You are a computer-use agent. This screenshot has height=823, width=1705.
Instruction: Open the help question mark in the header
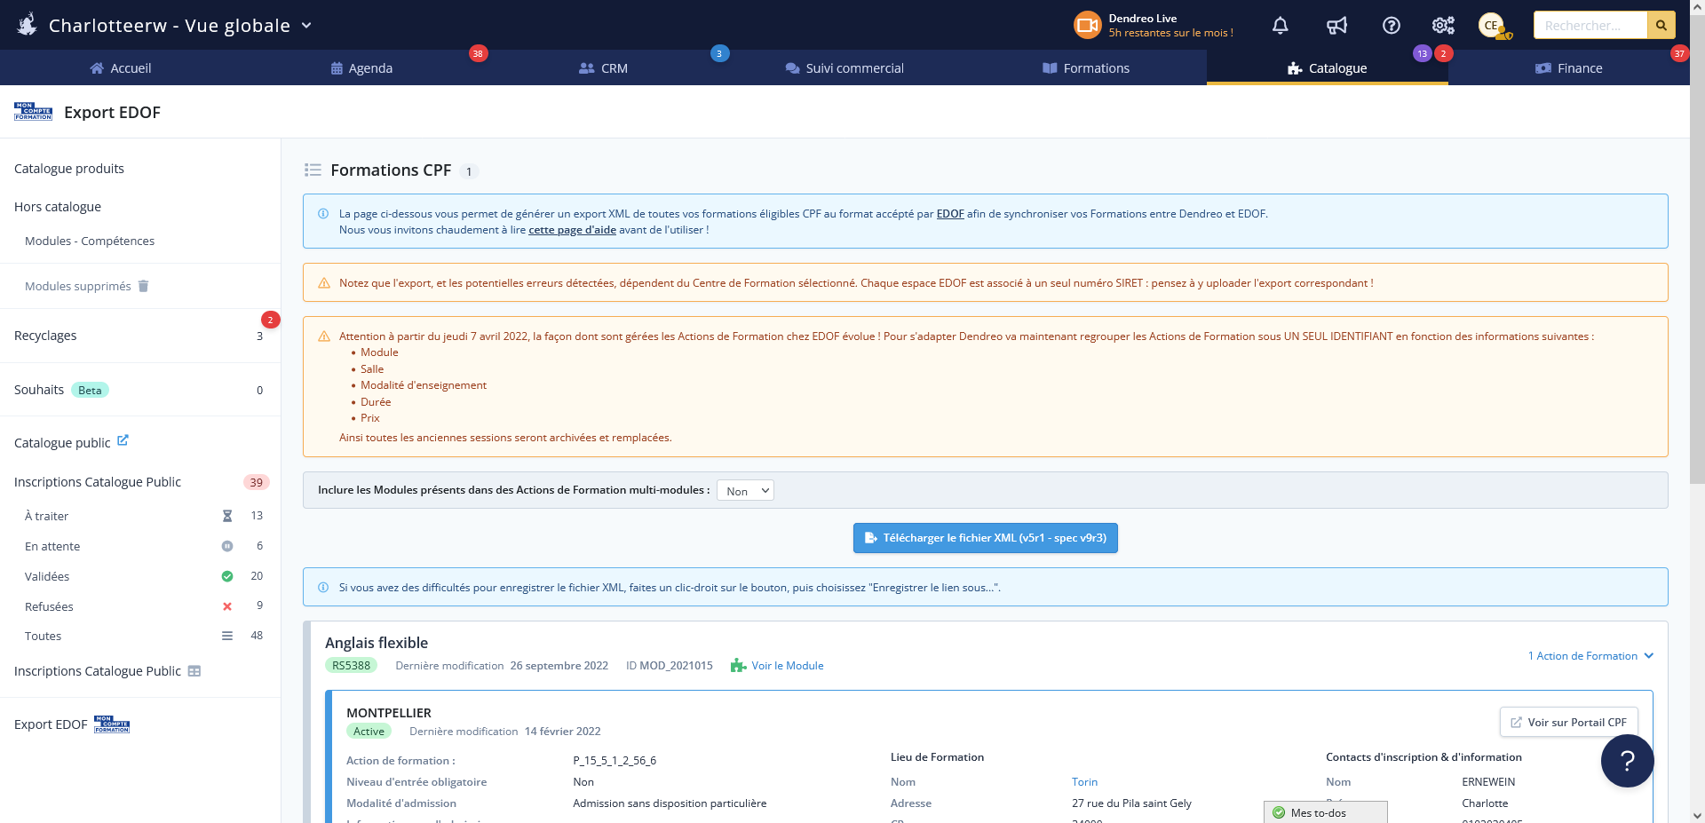1390,25
